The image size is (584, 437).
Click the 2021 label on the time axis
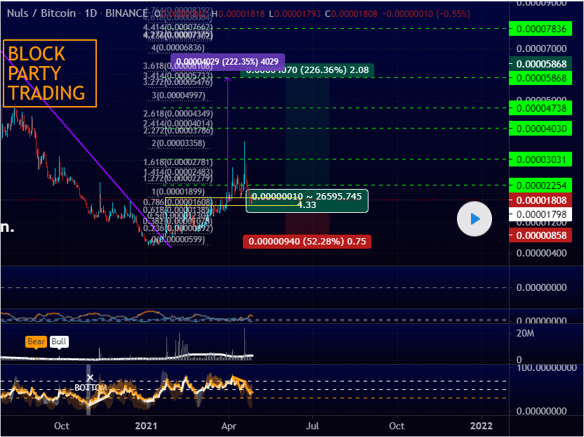point(145,425)
